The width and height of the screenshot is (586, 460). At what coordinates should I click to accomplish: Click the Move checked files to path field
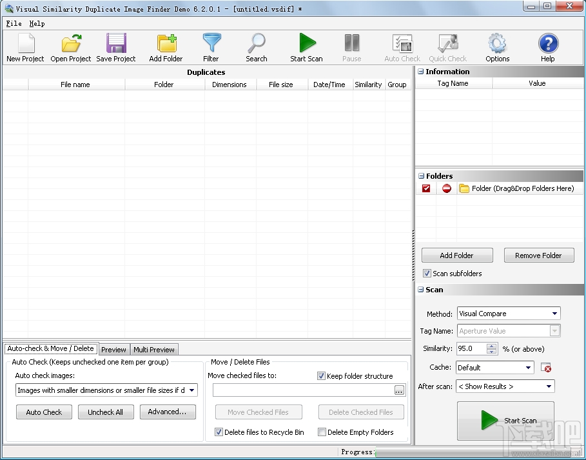[304, 390]
